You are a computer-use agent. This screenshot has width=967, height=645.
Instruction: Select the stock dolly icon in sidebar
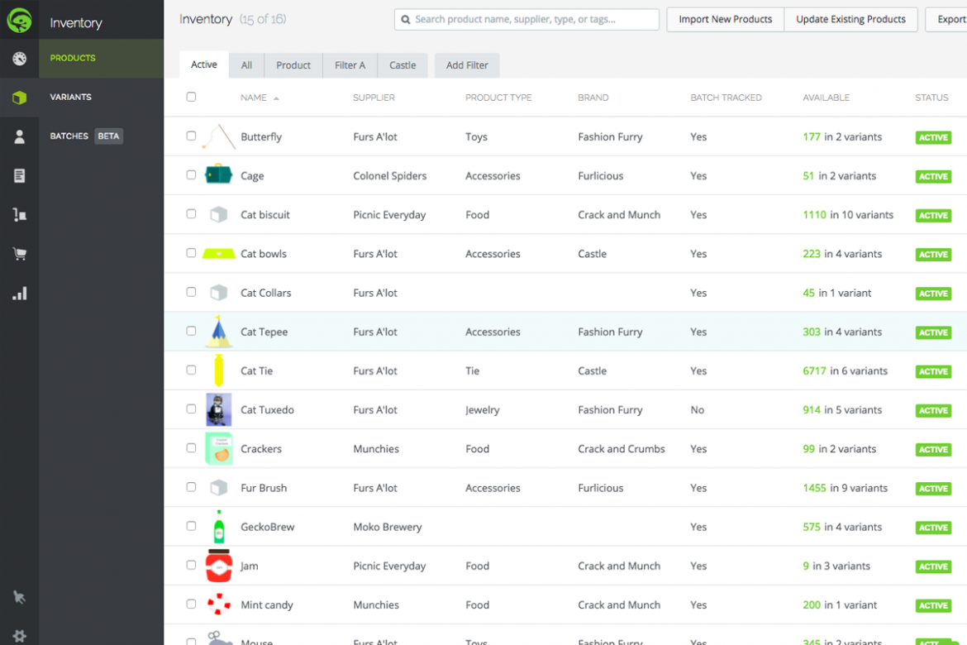click(x=19, y=214)
